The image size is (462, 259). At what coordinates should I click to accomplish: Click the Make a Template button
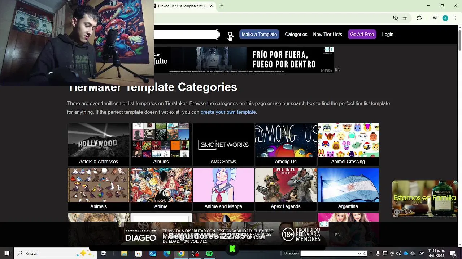coord(259,35)
